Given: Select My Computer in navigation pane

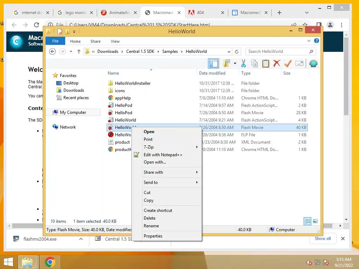Looking at the screenshot, I should [x=73, y=112].
